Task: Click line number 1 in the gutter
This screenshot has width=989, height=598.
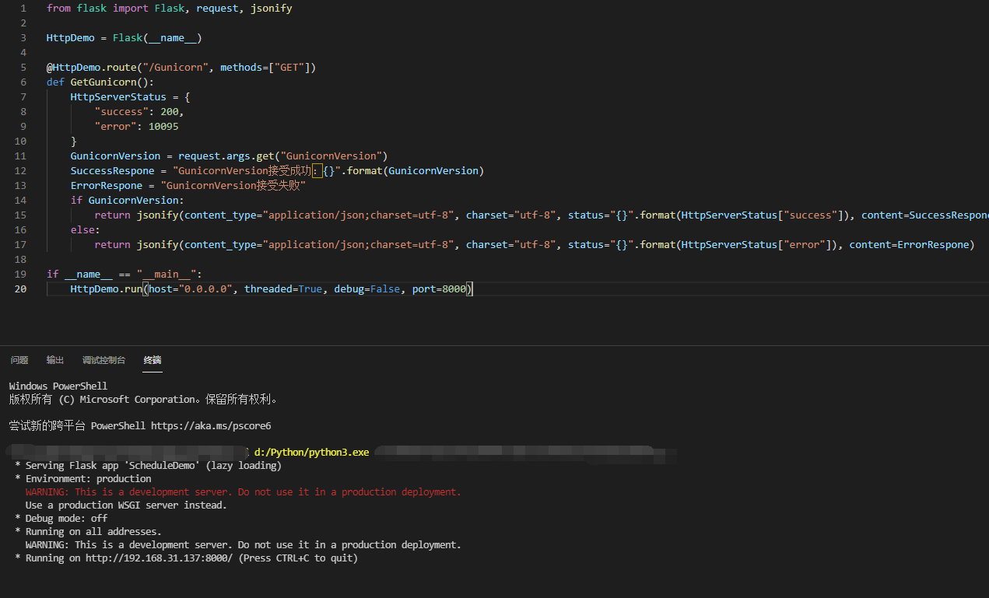Action: [23, 8]
